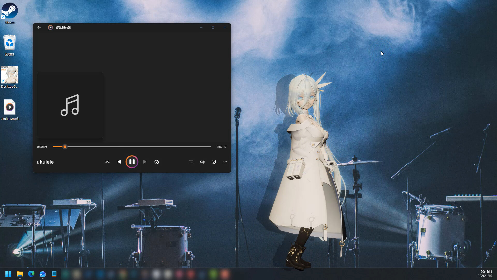The width and height of the screenshot is (497, 280).
Task: Open the Recycle Bin (回收站)
Action: coord(9,43)
